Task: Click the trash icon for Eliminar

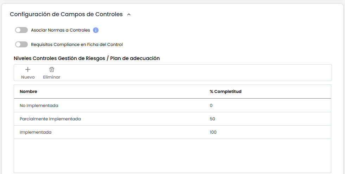Action: coord(52,69)
